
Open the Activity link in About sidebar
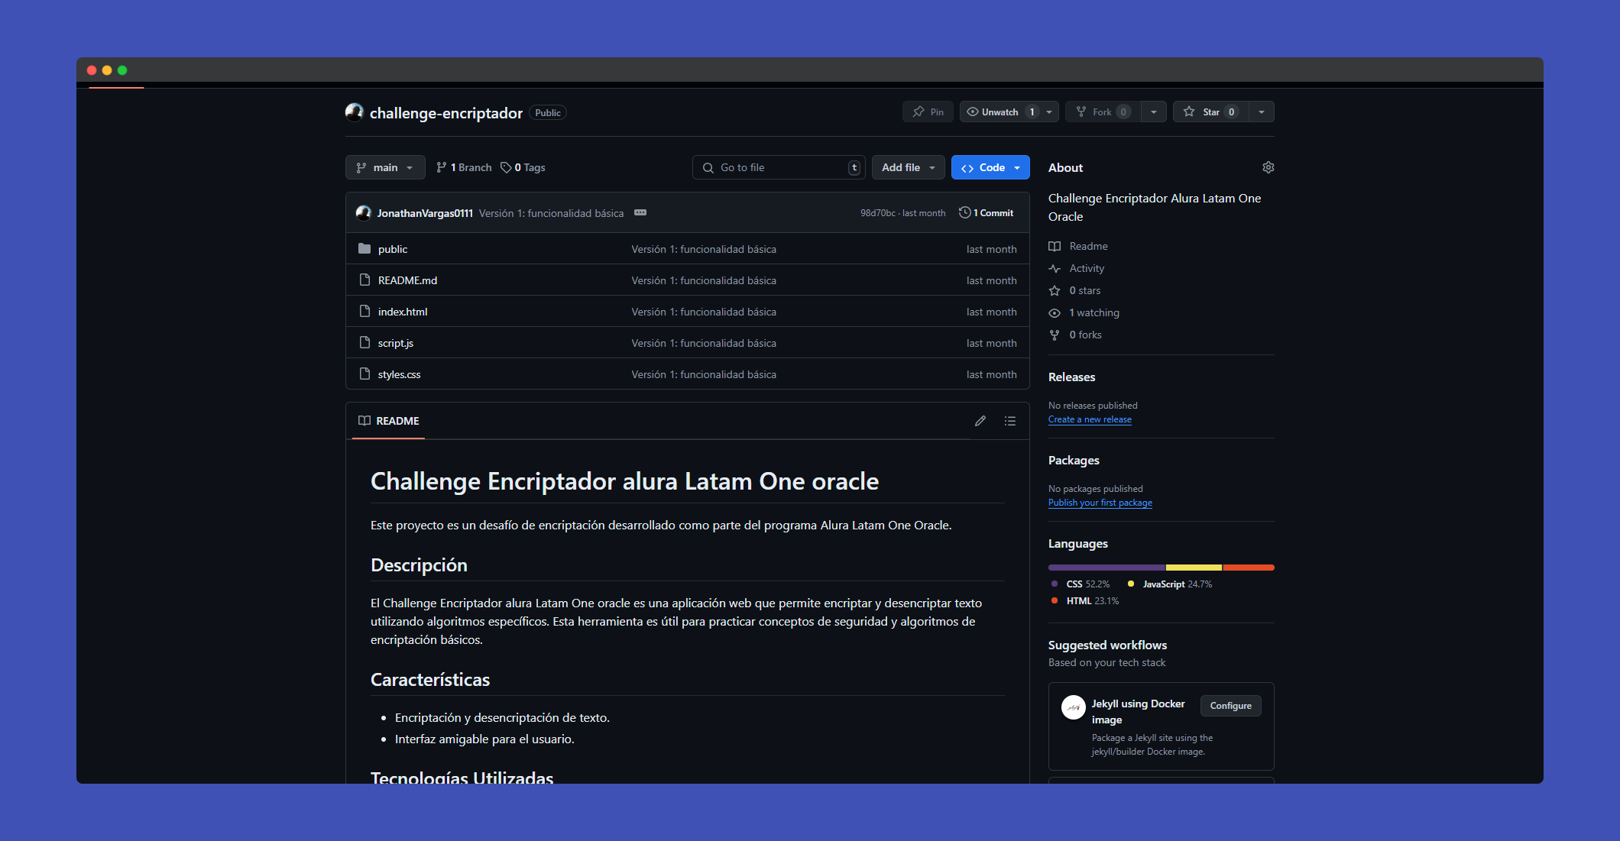(x=1087, y=268)
